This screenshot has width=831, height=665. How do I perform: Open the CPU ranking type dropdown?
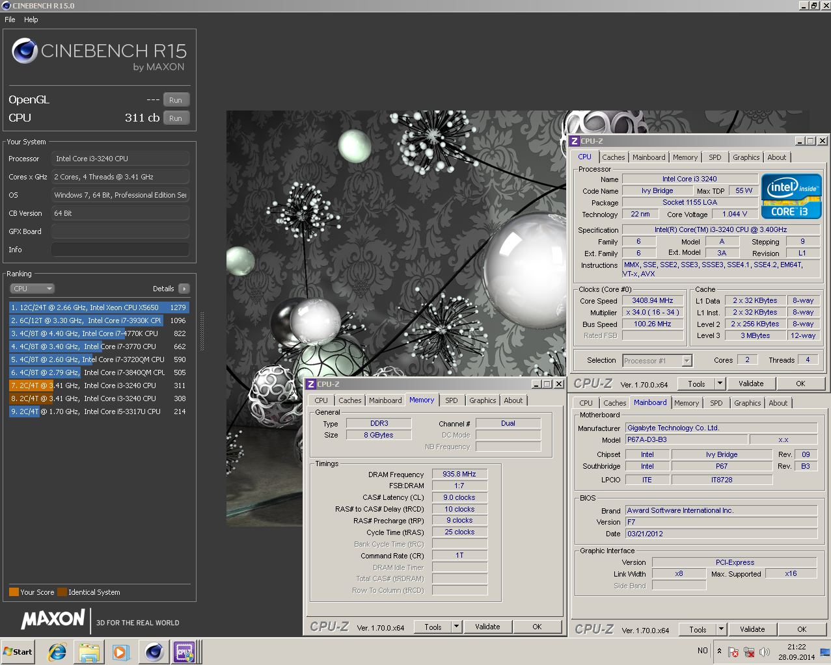[32, 289]
